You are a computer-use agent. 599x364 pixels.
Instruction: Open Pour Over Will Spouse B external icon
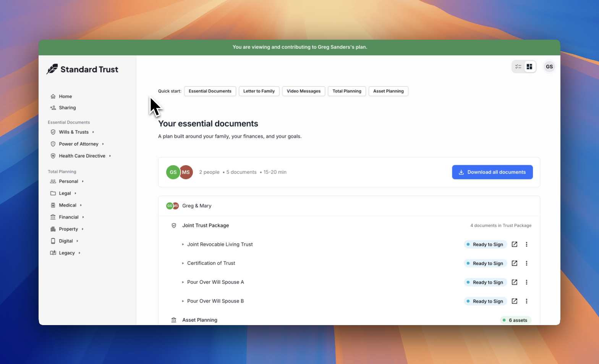(x=515, y=301)
